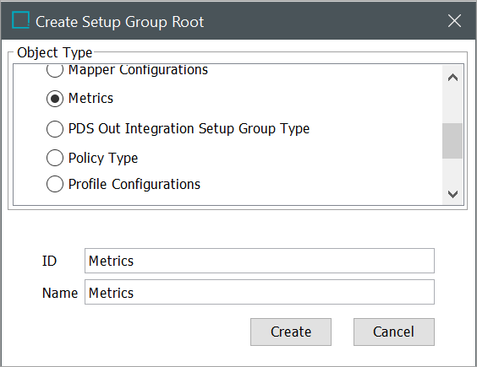Focus the ID text field
The image size is (477, 367).
point(260,261)
